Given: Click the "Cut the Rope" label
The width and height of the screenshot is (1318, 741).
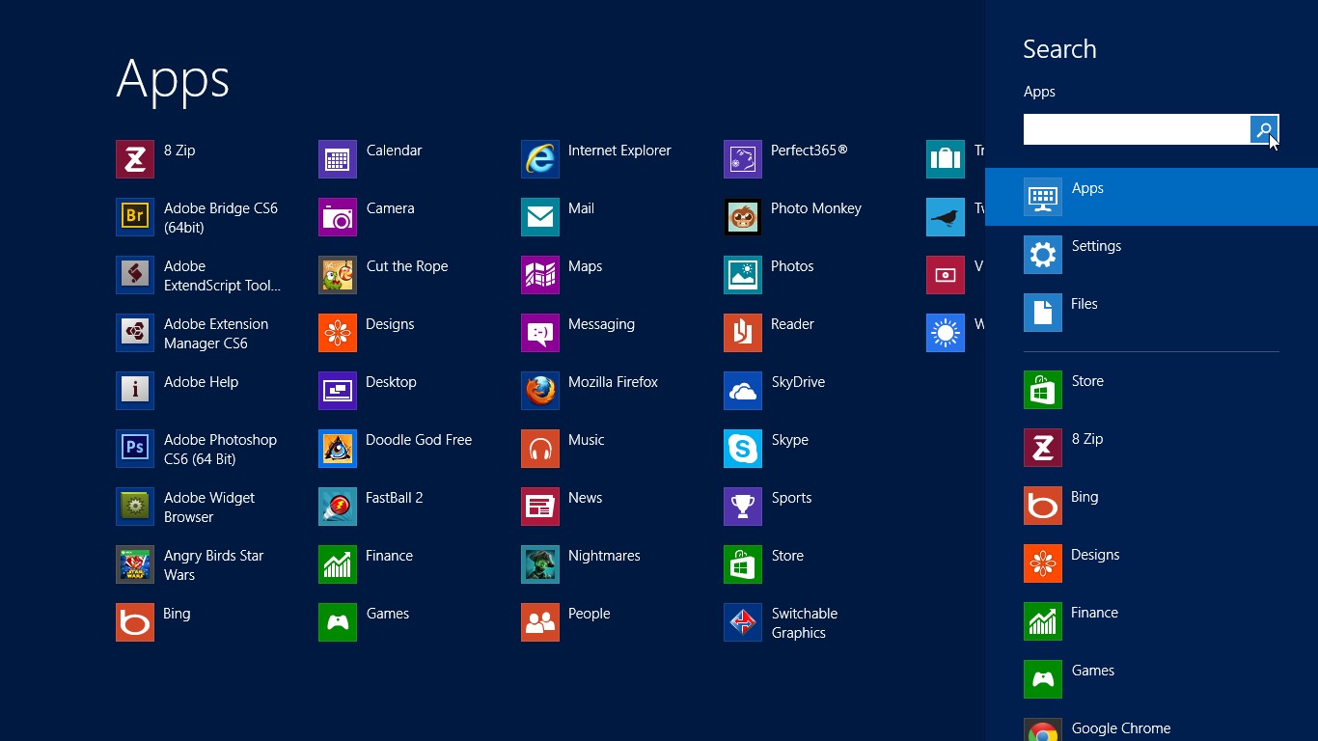Looking at the screenshot, I should click(x=407, y=266).
